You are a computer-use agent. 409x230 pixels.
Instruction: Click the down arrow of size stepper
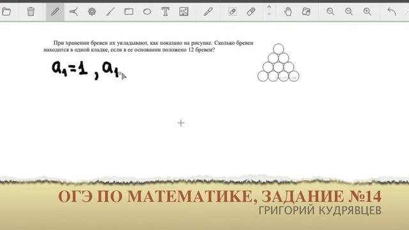coord(269,14)
